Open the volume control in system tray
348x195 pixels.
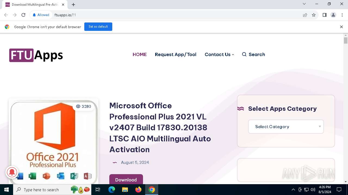click(x=313, y=190)
